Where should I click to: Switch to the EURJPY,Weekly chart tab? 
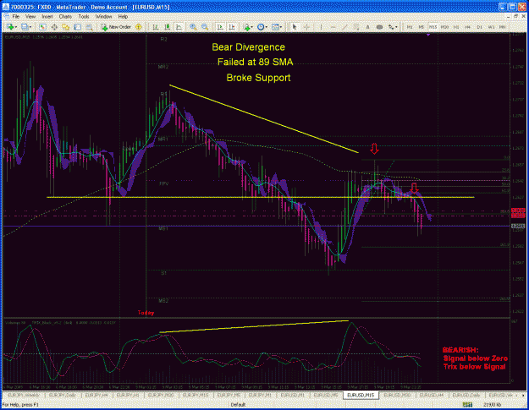(x=24, y=395)
